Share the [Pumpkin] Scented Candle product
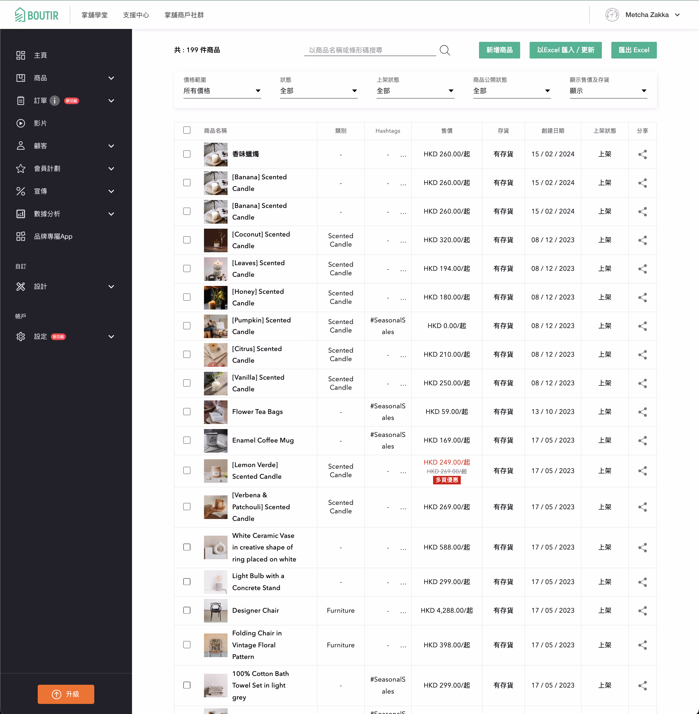Screen dimensions: 699x714 point(642,326)
